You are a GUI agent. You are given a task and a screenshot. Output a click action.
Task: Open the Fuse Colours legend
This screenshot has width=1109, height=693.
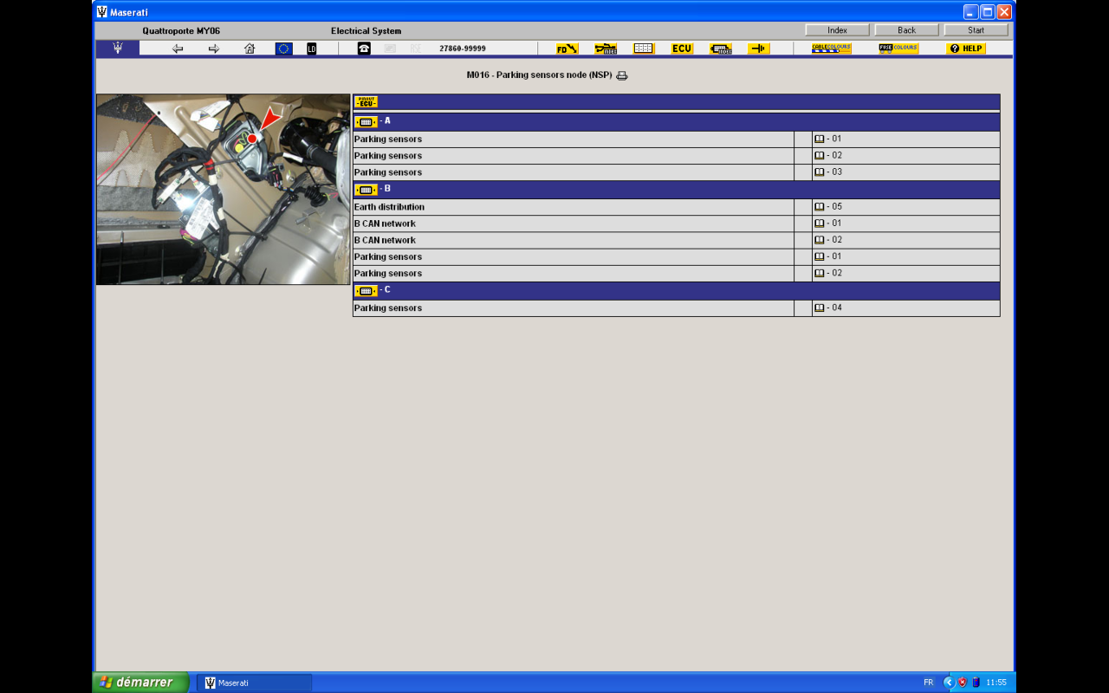898,49
